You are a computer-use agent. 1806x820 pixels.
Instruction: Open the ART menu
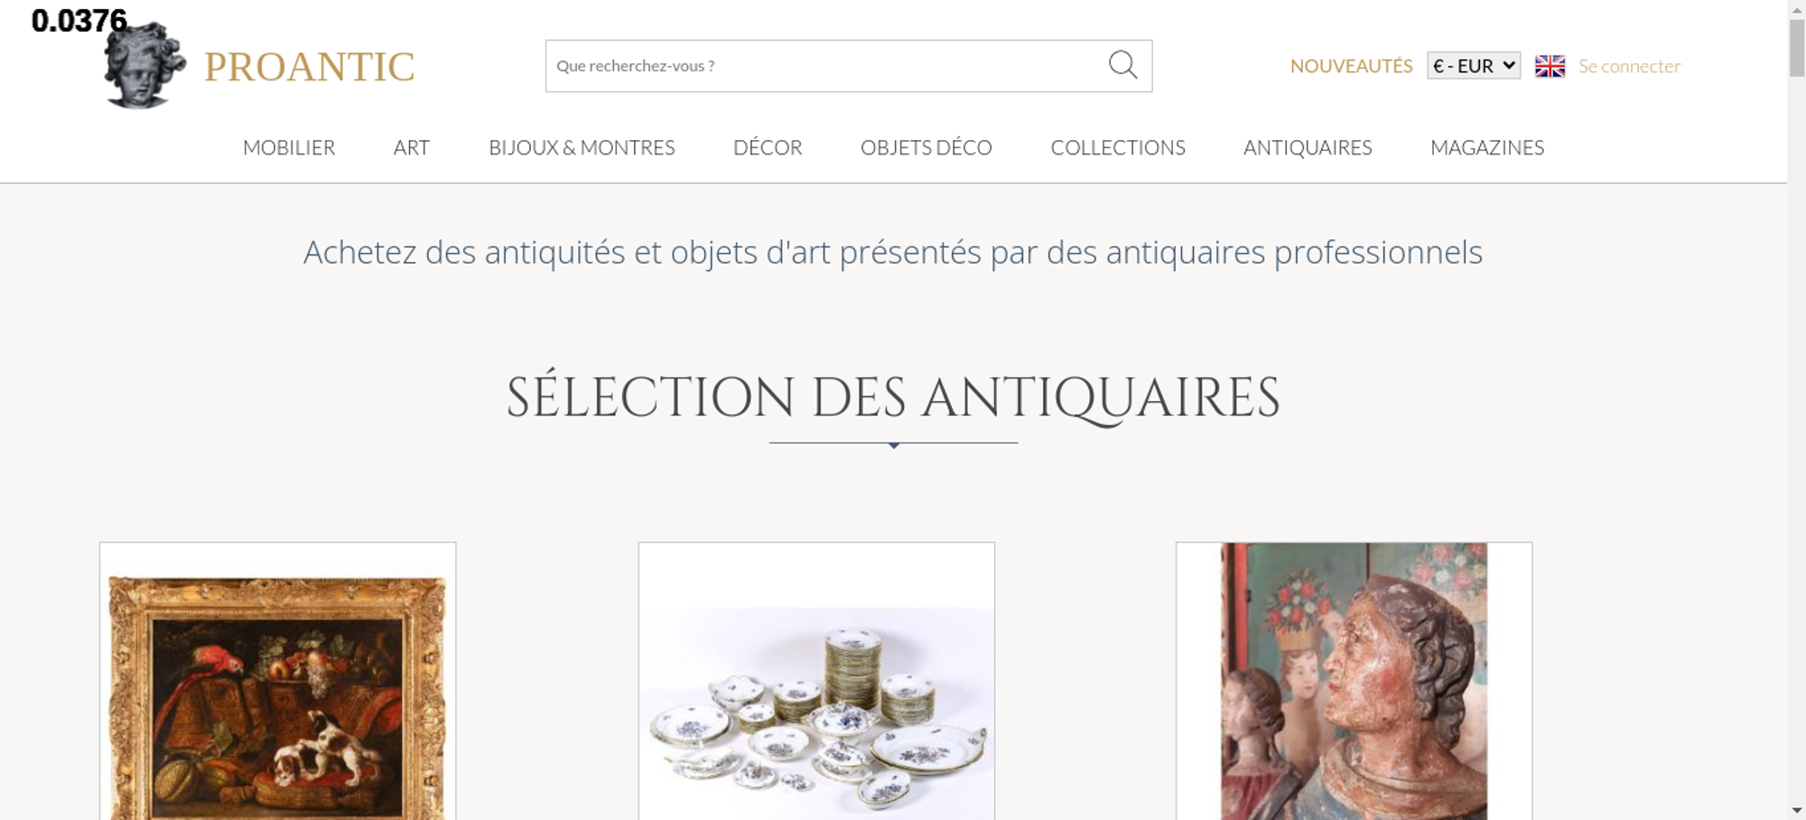tap(412, 147)
